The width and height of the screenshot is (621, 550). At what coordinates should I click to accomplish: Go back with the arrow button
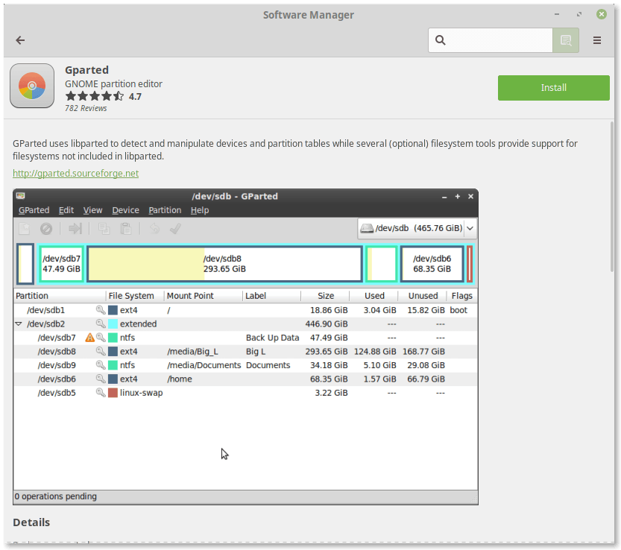tap(20, 40)
